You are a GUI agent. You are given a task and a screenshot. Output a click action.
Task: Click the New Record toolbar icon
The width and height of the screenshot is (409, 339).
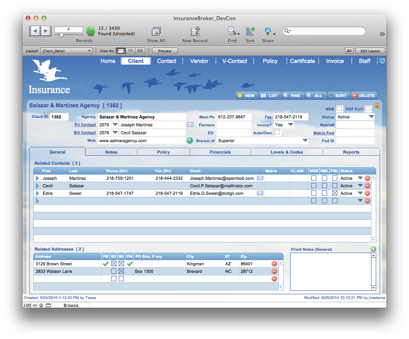tap(195, 32)
